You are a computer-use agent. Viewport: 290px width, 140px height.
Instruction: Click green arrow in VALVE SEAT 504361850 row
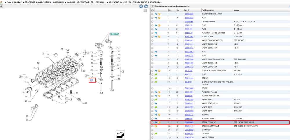click(x=156, y=100)
